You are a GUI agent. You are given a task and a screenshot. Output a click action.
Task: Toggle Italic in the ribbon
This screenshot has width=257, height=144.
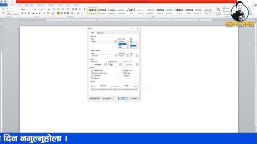pos(25,13)
